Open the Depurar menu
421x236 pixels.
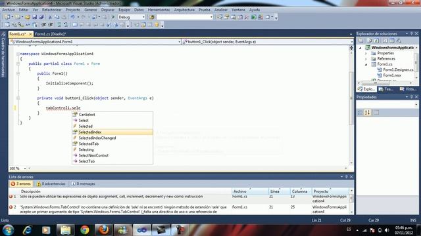(108, 10)
